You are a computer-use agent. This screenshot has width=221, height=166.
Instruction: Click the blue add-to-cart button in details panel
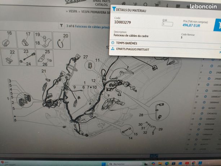tap(217, 25)
